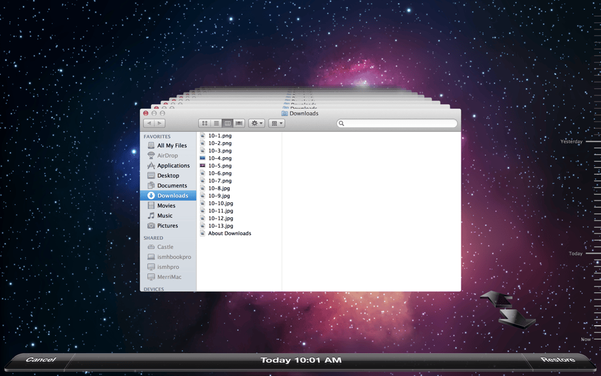Screen dimensions: 601x376
Task: Click the 10-4.png thumbnail icon
Action: tap(202, 158)
